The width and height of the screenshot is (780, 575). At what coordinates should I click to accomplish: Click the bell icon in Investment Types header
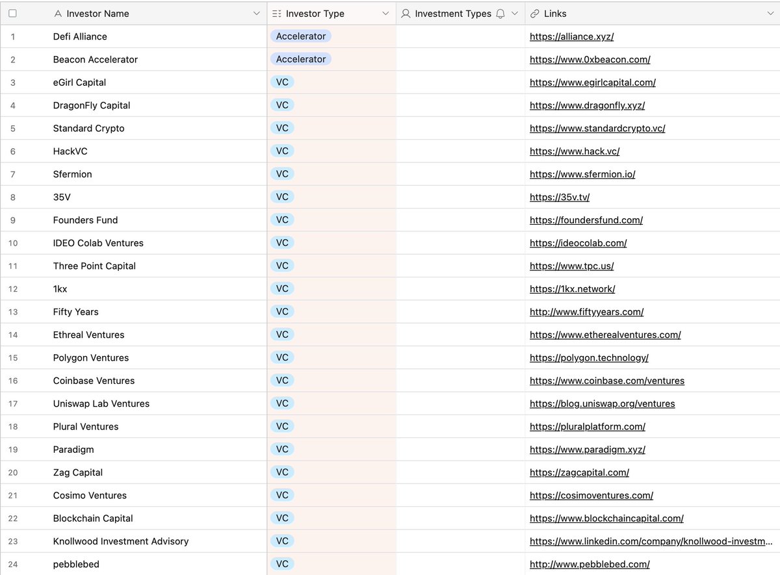click(500, 14)
